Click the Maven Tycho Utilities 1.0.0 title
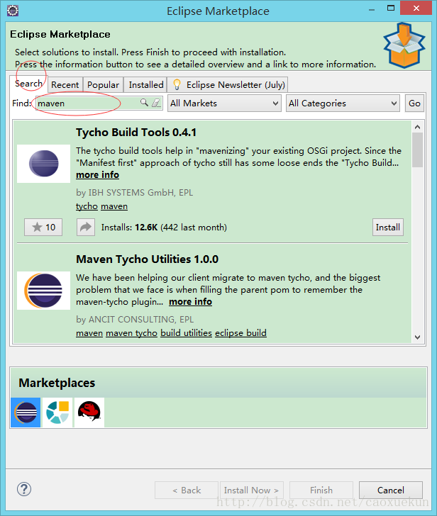 pos(147,259)
